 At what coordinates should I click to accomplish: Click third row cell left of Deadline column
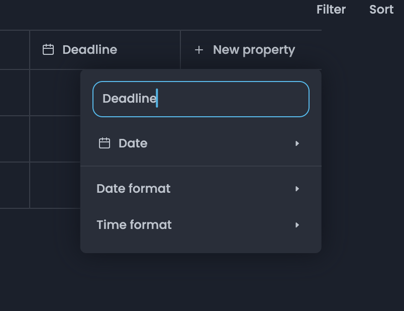[x=14, y=185]
